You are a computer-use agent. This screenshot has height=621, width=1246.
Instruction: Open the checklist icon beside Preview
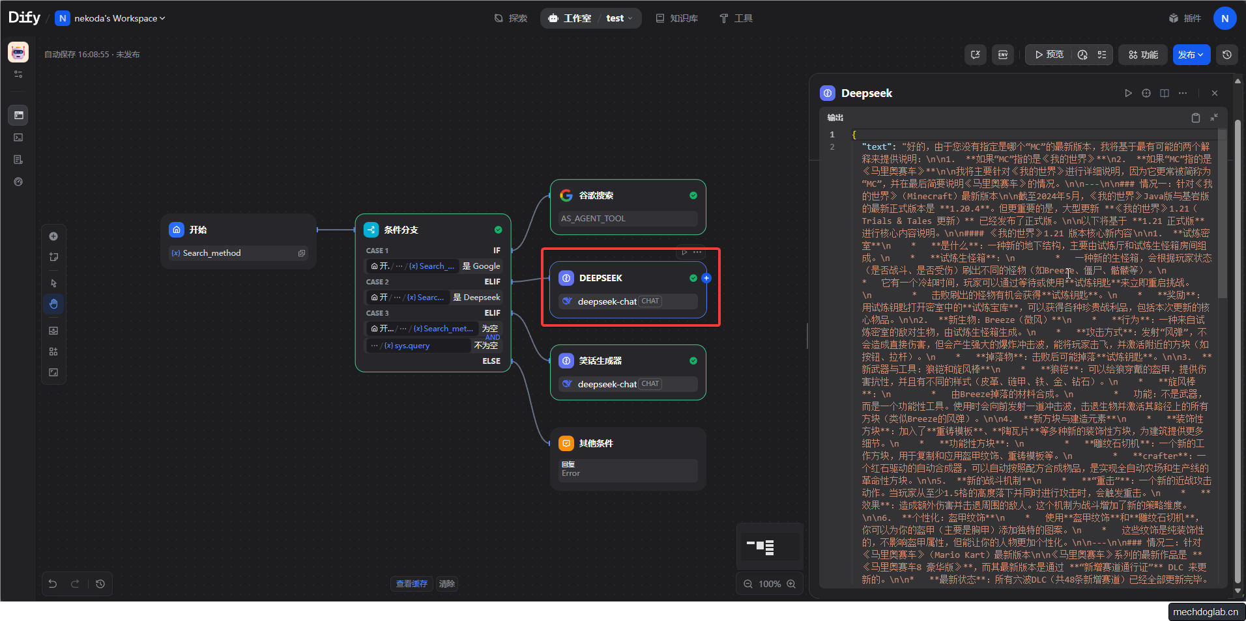[1102, 55]
